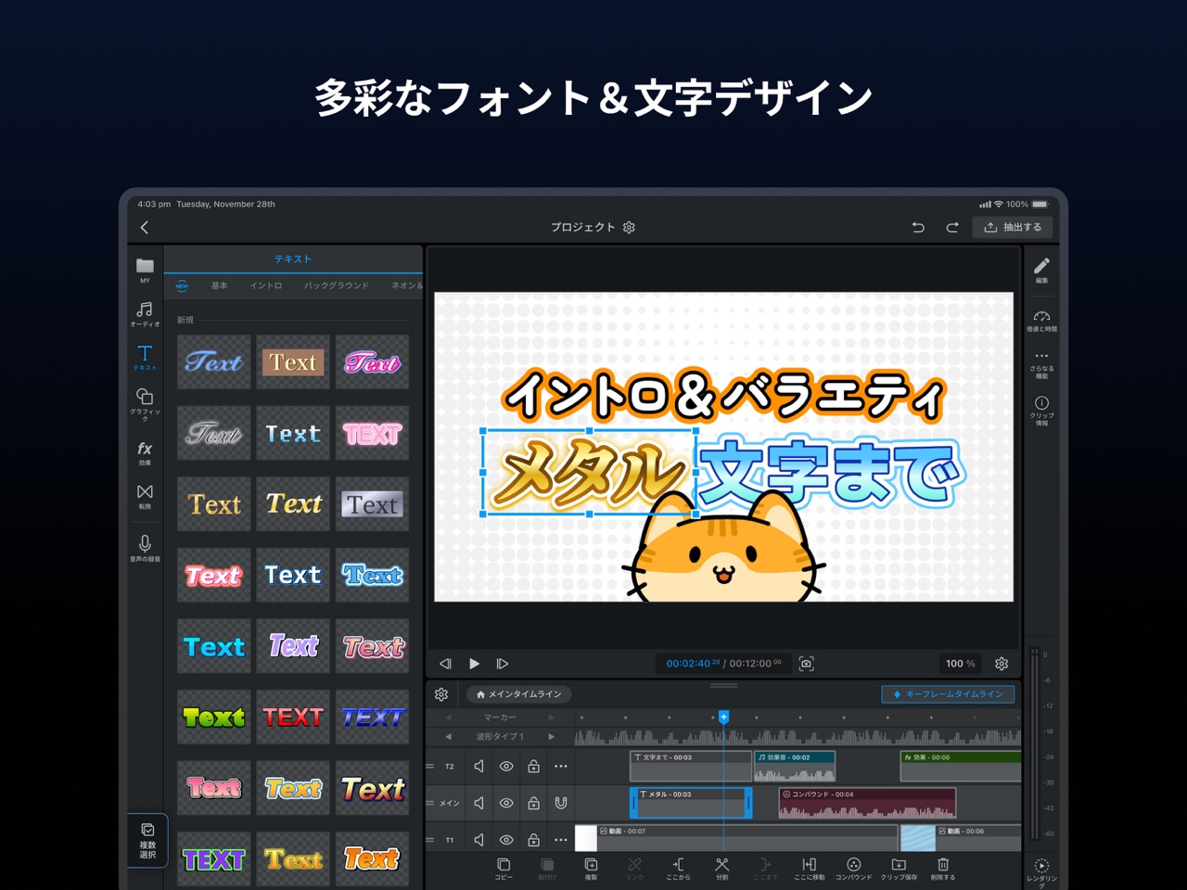1187x890 pixels.
Task: Open 倍速と時間 speed and duration
Action: click(x=1041, y=321)
